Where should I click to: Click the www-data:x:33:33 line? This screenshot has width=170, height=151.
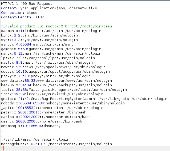tap(56, 81)
